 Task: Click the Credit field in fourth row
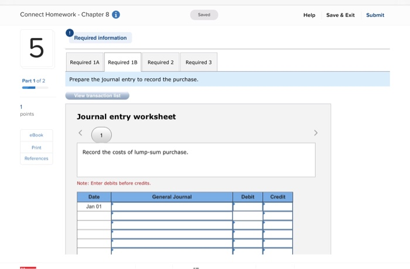pos(278,234)
